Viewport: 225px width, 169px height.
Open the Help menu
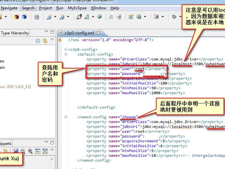pos(115,8)
